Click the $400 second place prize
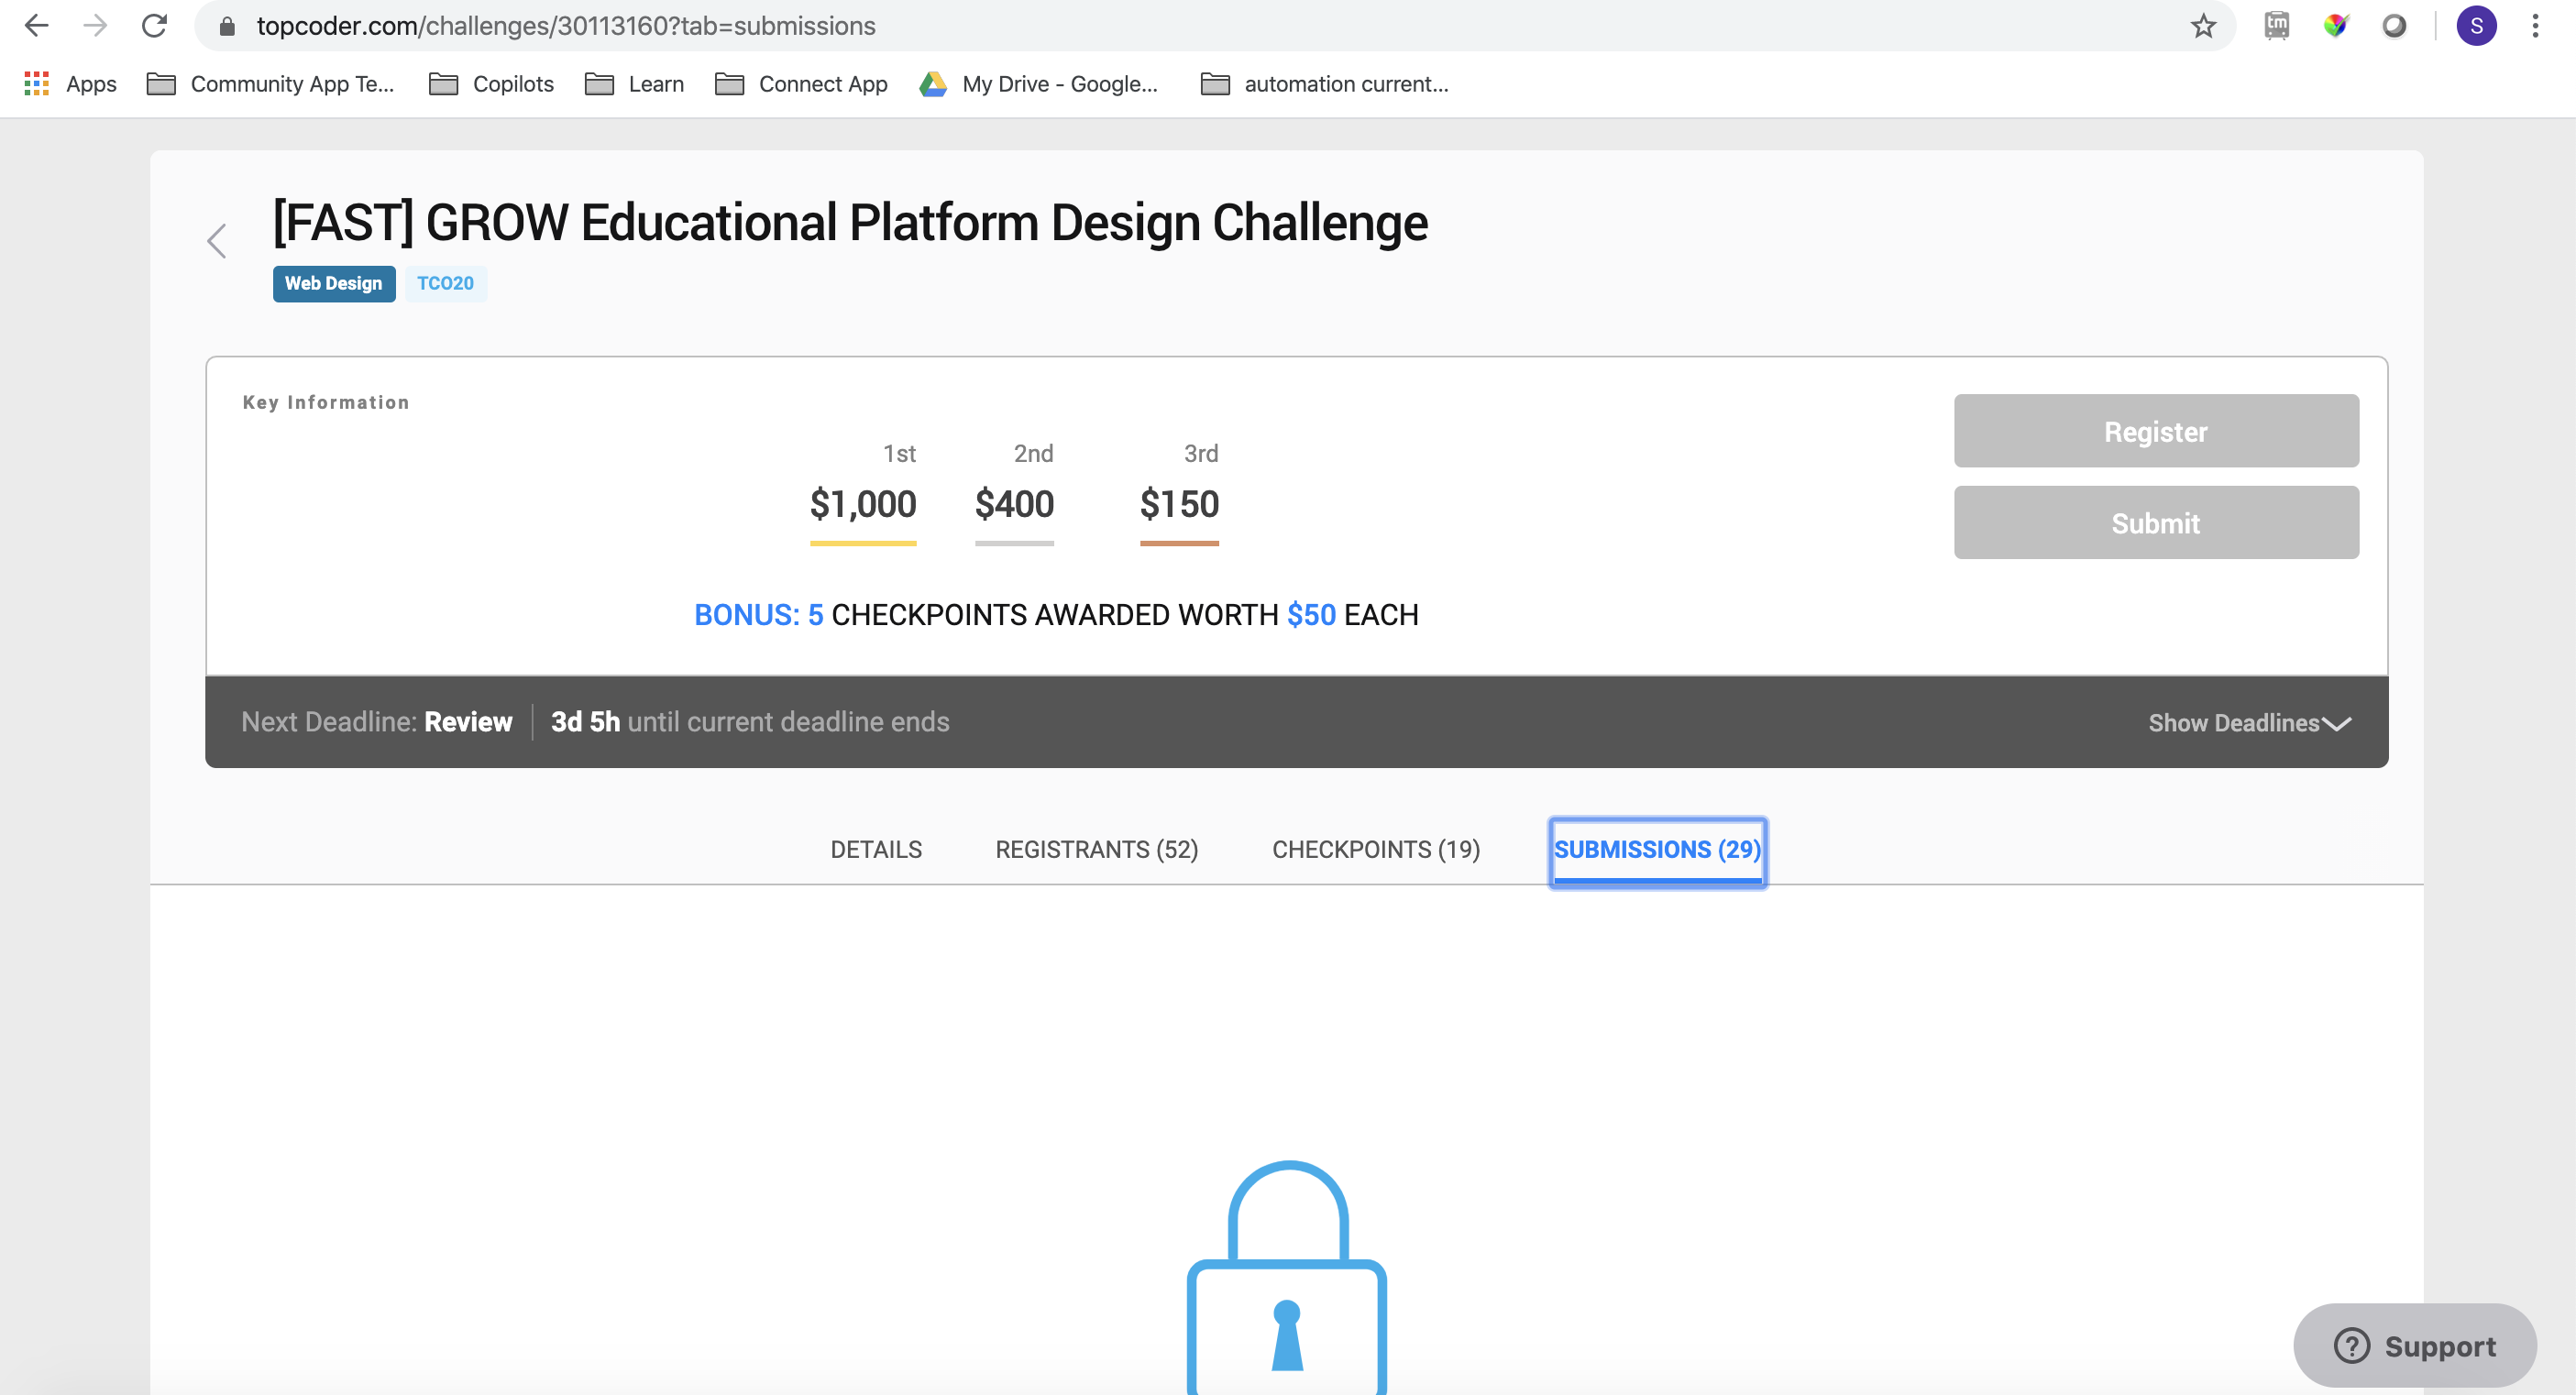 (x=1014, y=504)
